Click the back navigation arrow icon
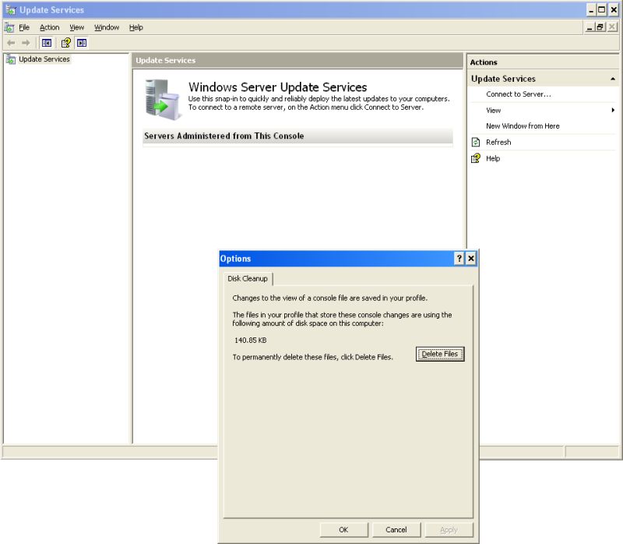The width and height of the screenshot is (623, 544). point(12,43)
